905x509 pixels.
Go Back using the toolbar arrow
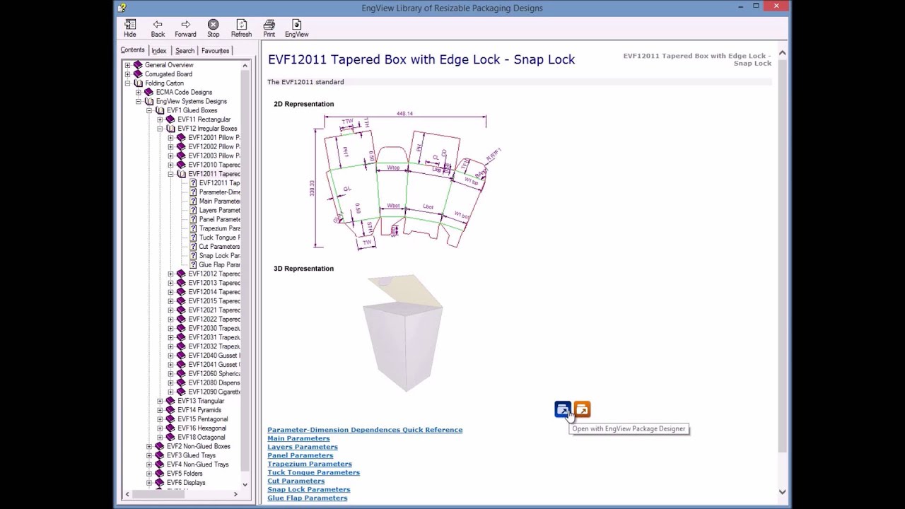(158, 25)
